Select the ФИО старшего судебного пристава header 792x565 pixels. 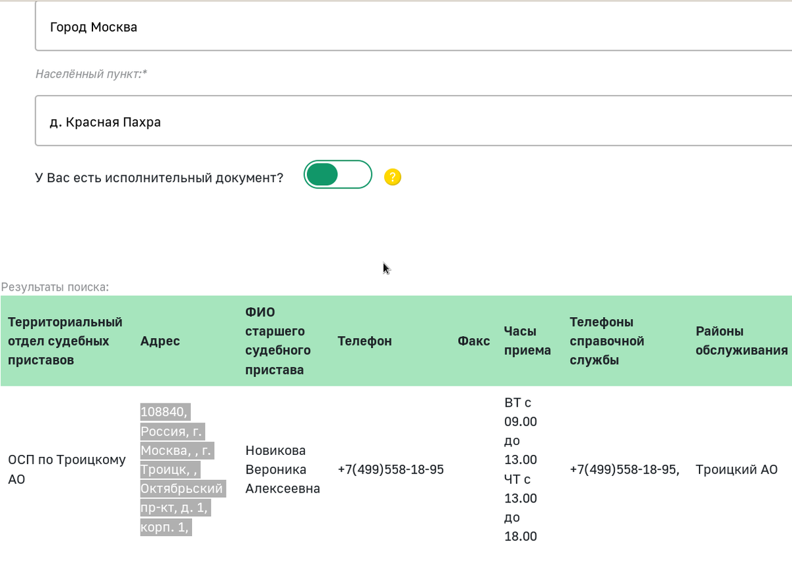(278, 341)
